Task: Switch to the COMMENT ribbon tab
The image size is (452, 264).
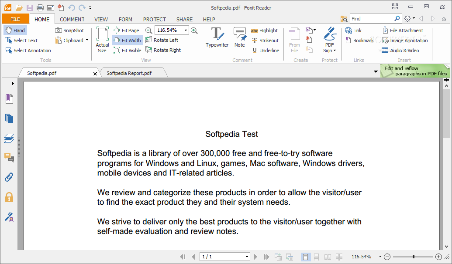Action: pyautogui.click(x=72, y=20)
